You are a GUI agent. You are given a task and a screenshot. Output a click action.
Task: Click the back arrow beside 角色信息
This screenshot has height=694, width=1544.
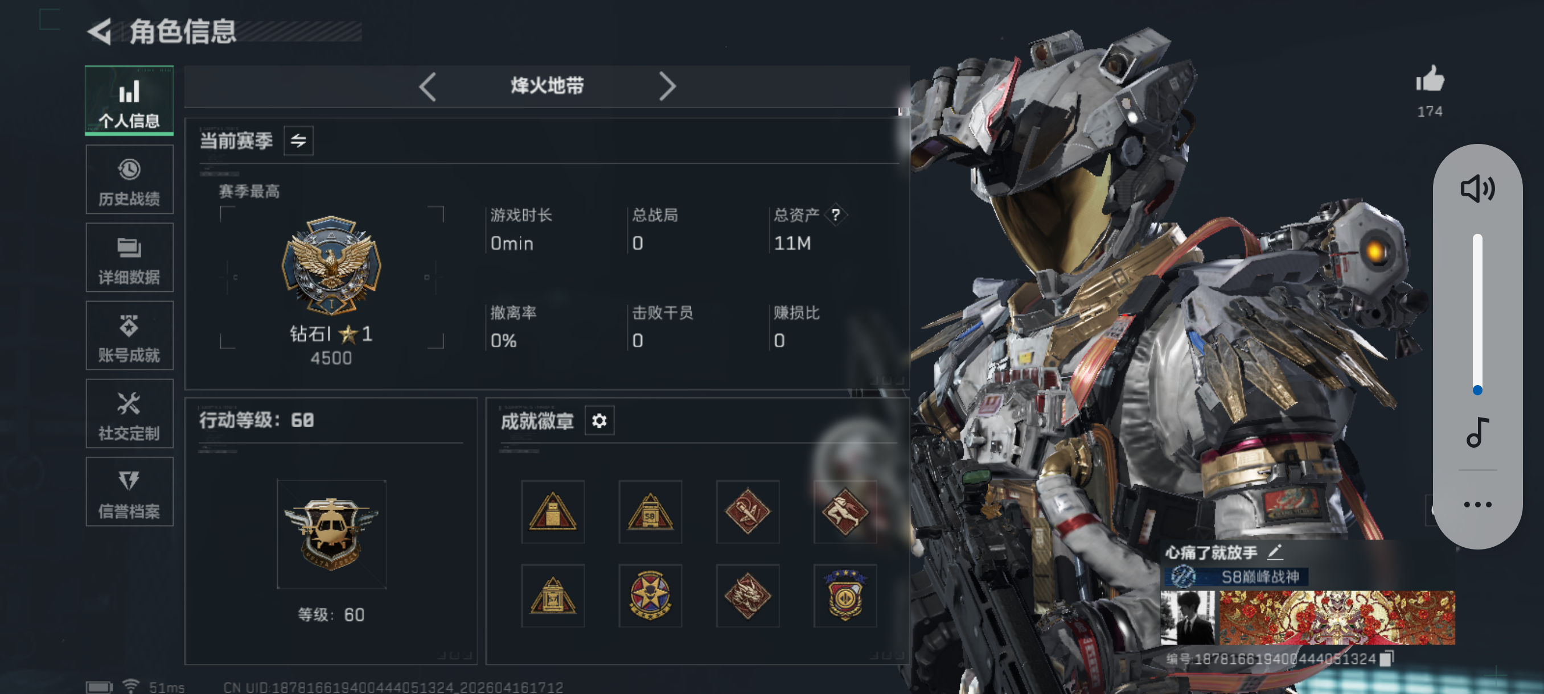(101, 31)
